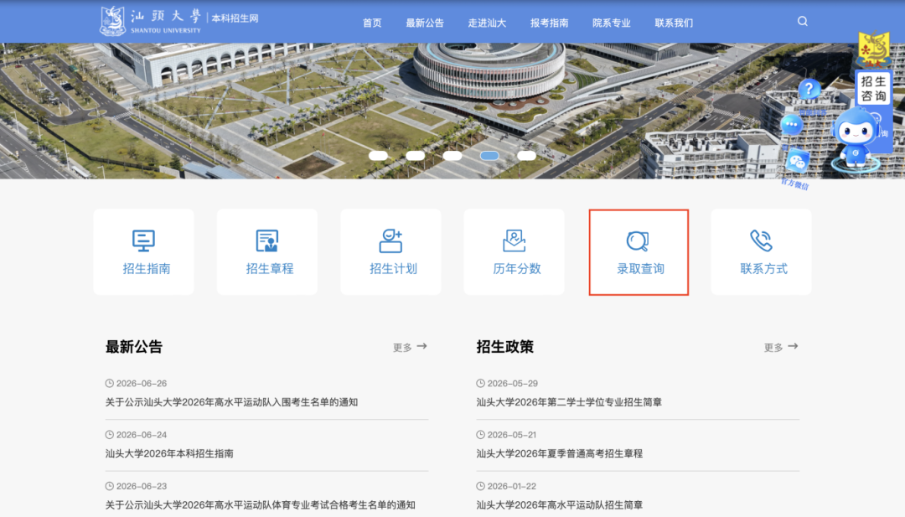Screen dimensions: 905x517
Task: Click the active blue carousel indicator dot
Action: point(489,156)
